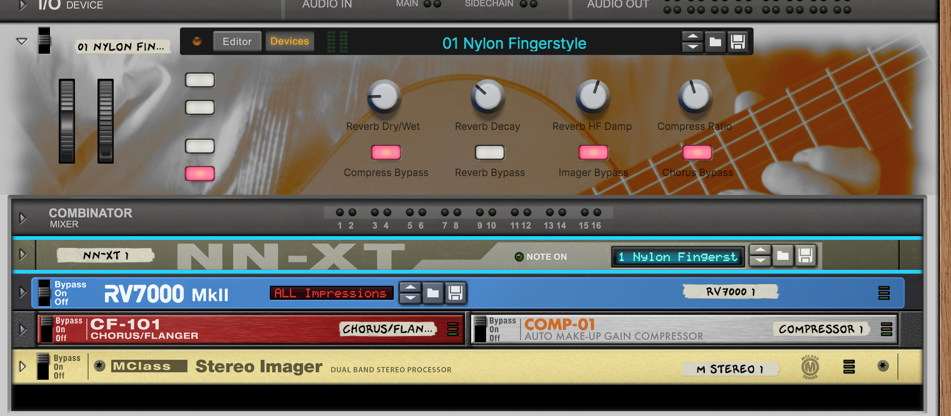951x416 pixels.
Task: Toggle the Imager Bypass button
Action: click(594, 152)
